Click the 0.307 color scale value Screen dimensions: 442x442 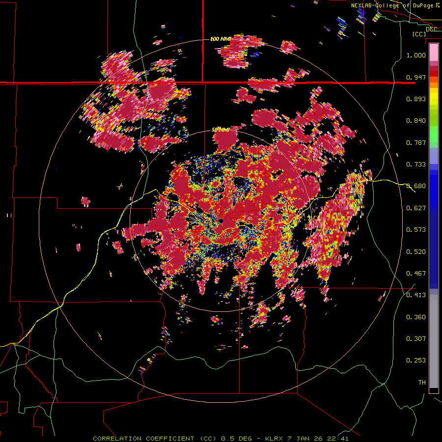pyautogui.click(x=416, y=338)
